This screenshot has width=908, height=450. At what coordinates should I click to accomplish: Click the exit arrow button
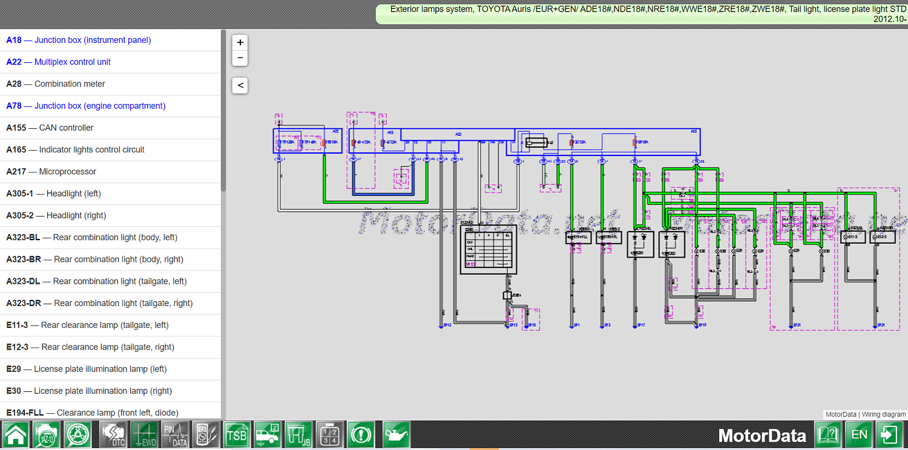(x=889, y=434)
